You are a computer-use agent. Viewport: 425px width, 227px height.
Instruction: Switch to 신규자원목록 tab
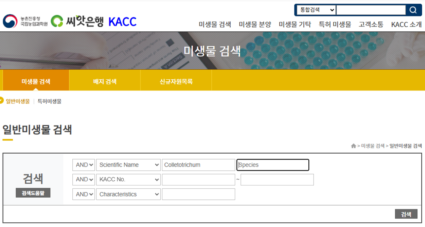coord(176,80)
